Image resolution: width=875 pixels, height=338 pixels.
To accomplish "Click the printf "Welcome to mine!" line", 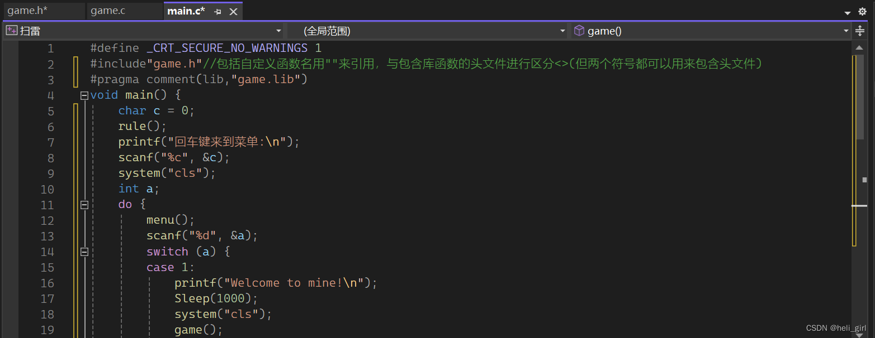I will tap(276, 283).
